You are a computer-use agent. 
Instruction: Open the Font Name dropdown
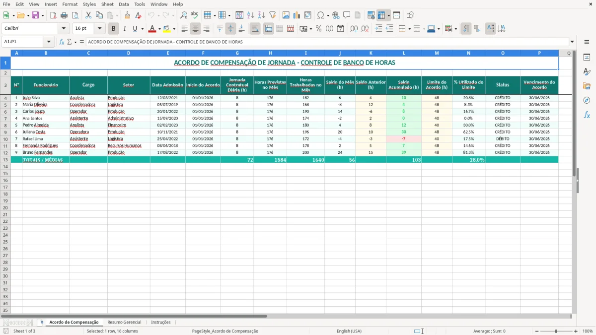tap(63, 29)
